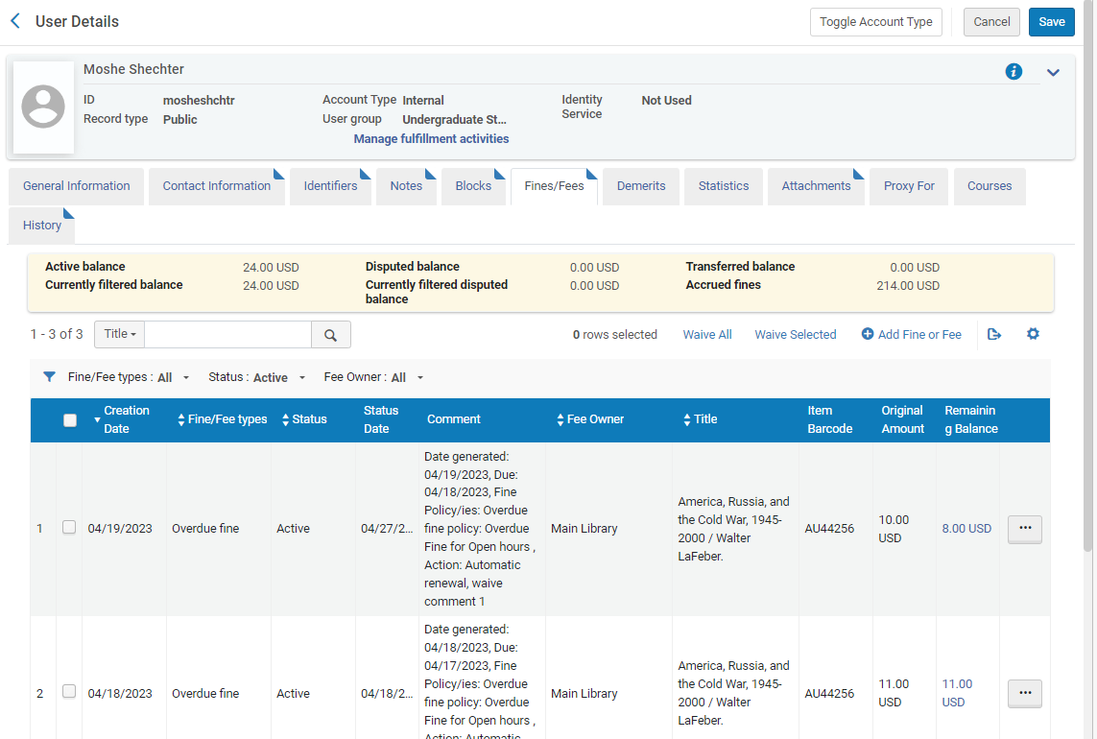The image size is (1097, 739).
Task: Click the Cancel button
Action: [x=991, y=22]
